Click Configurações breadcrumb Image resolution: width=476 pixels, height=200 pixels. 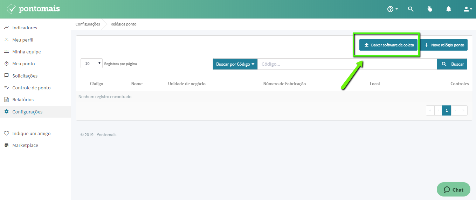pos(88,24)
